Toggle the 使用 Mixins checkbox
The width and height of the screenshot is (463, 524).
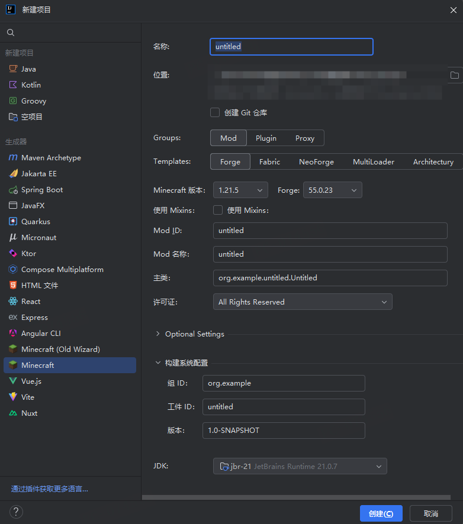click(218, 210)
